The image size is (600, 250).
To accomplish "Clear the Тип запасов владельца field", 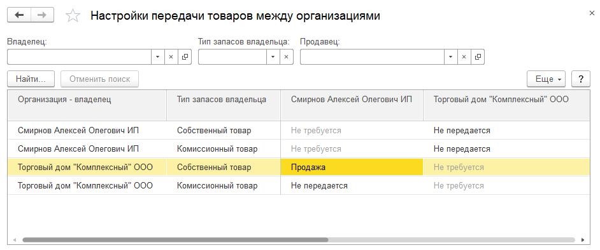I will click(286, 56).
